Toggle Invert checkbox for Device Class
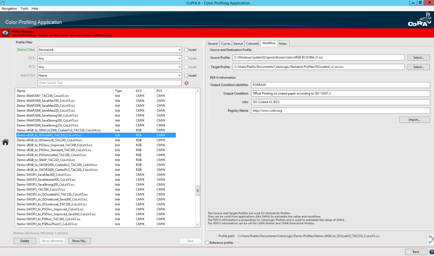434x256 pixels. pyautogui.click(x=186, y=50)
